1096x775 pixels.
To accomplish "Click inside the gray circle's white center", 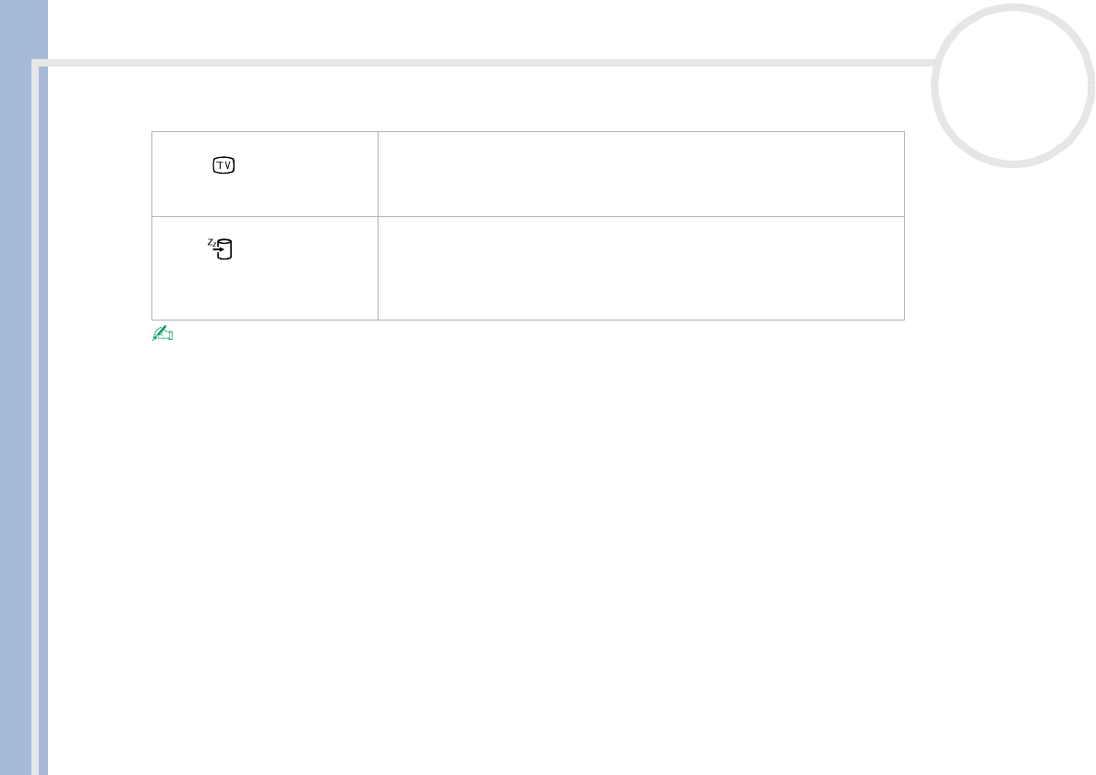I will click(x=1012, y=85).
